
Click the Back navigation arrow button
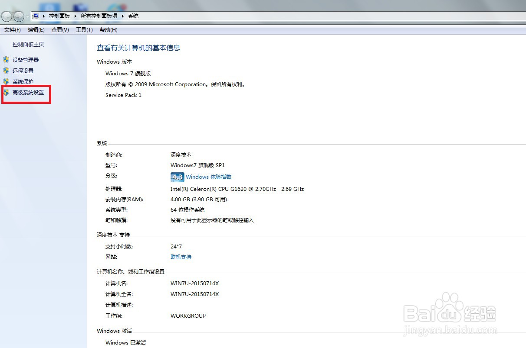(7, 16)
